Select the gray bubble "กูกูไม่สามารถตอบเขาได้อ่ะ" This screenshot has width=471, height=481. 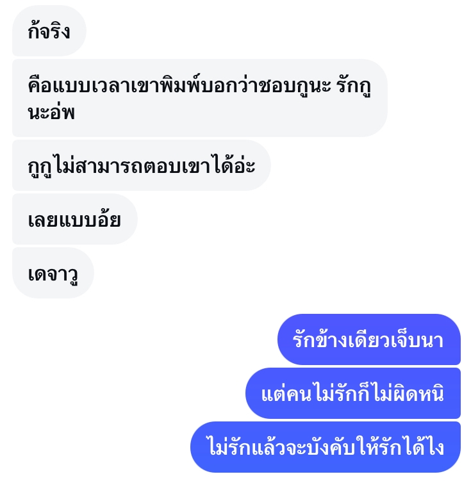tap(142, 165)
